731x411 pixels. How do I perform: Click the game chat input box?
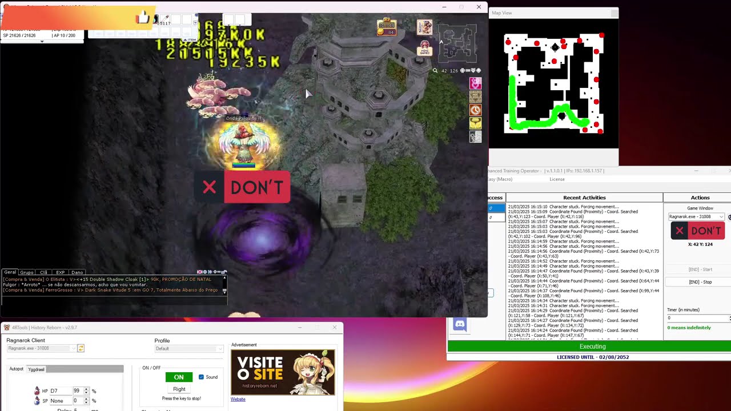click(114, 299)
